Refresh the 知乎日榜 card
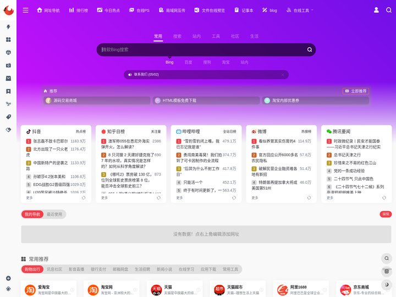The width and height of the screenshot is (396, 297). pyautogui.click(x=158, y=198)
